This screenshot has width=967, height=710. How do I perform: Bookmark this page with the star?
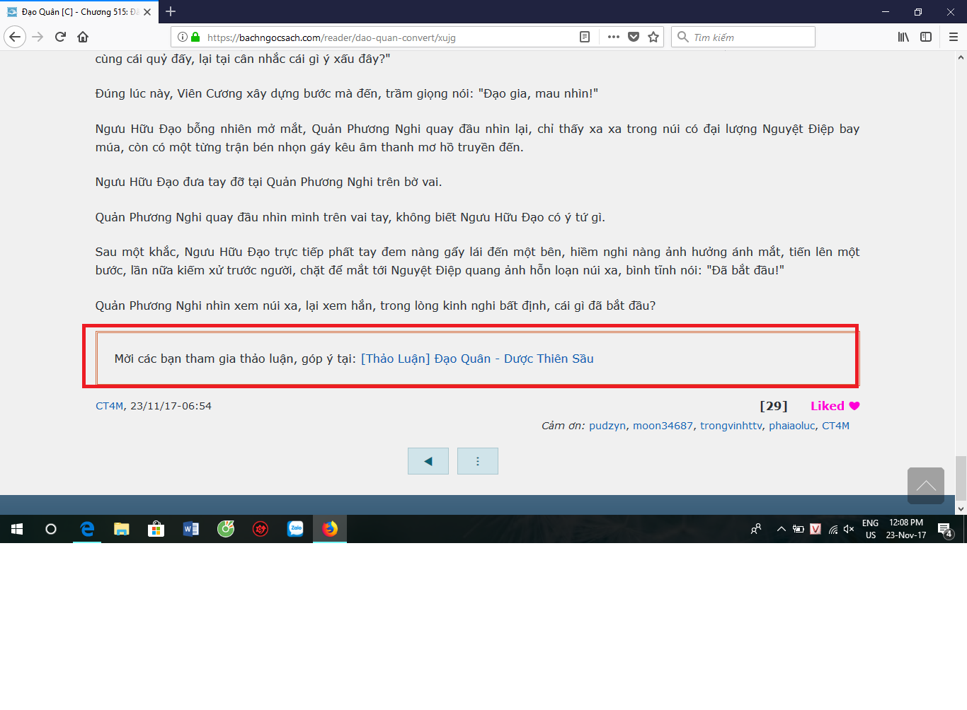tap(653, 37)
